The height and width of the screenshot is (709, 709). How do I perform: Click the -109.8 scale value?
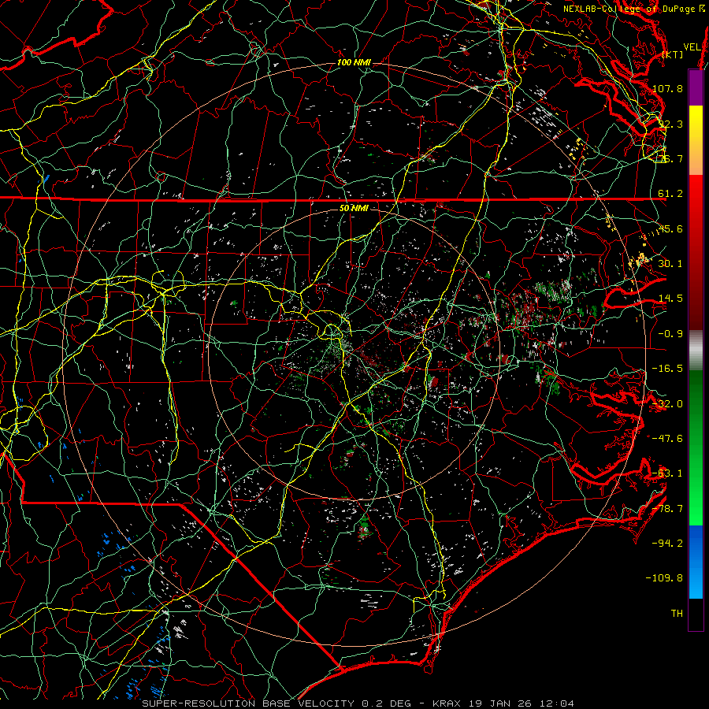(665, 578)
